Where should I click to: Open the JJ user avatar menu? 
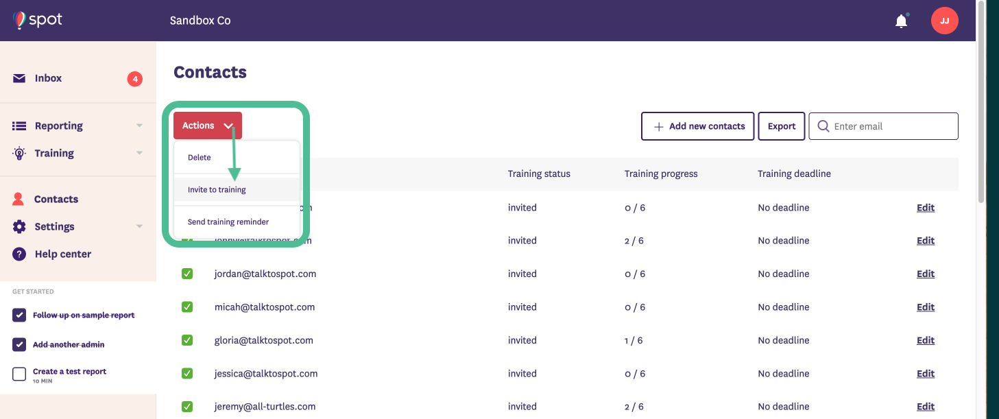tap(944, 21)
